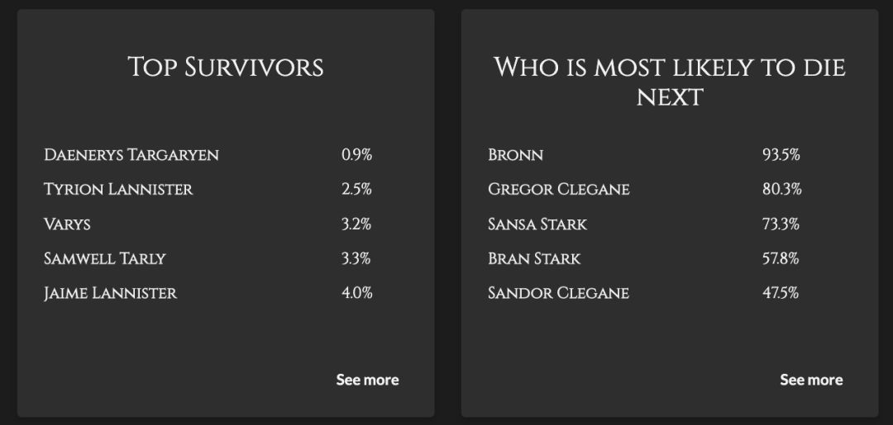Image resolution: width=893 pixels, height=425 pixels.
Task: Click See more under Top Survivors
Action: [x=367, y=380]
